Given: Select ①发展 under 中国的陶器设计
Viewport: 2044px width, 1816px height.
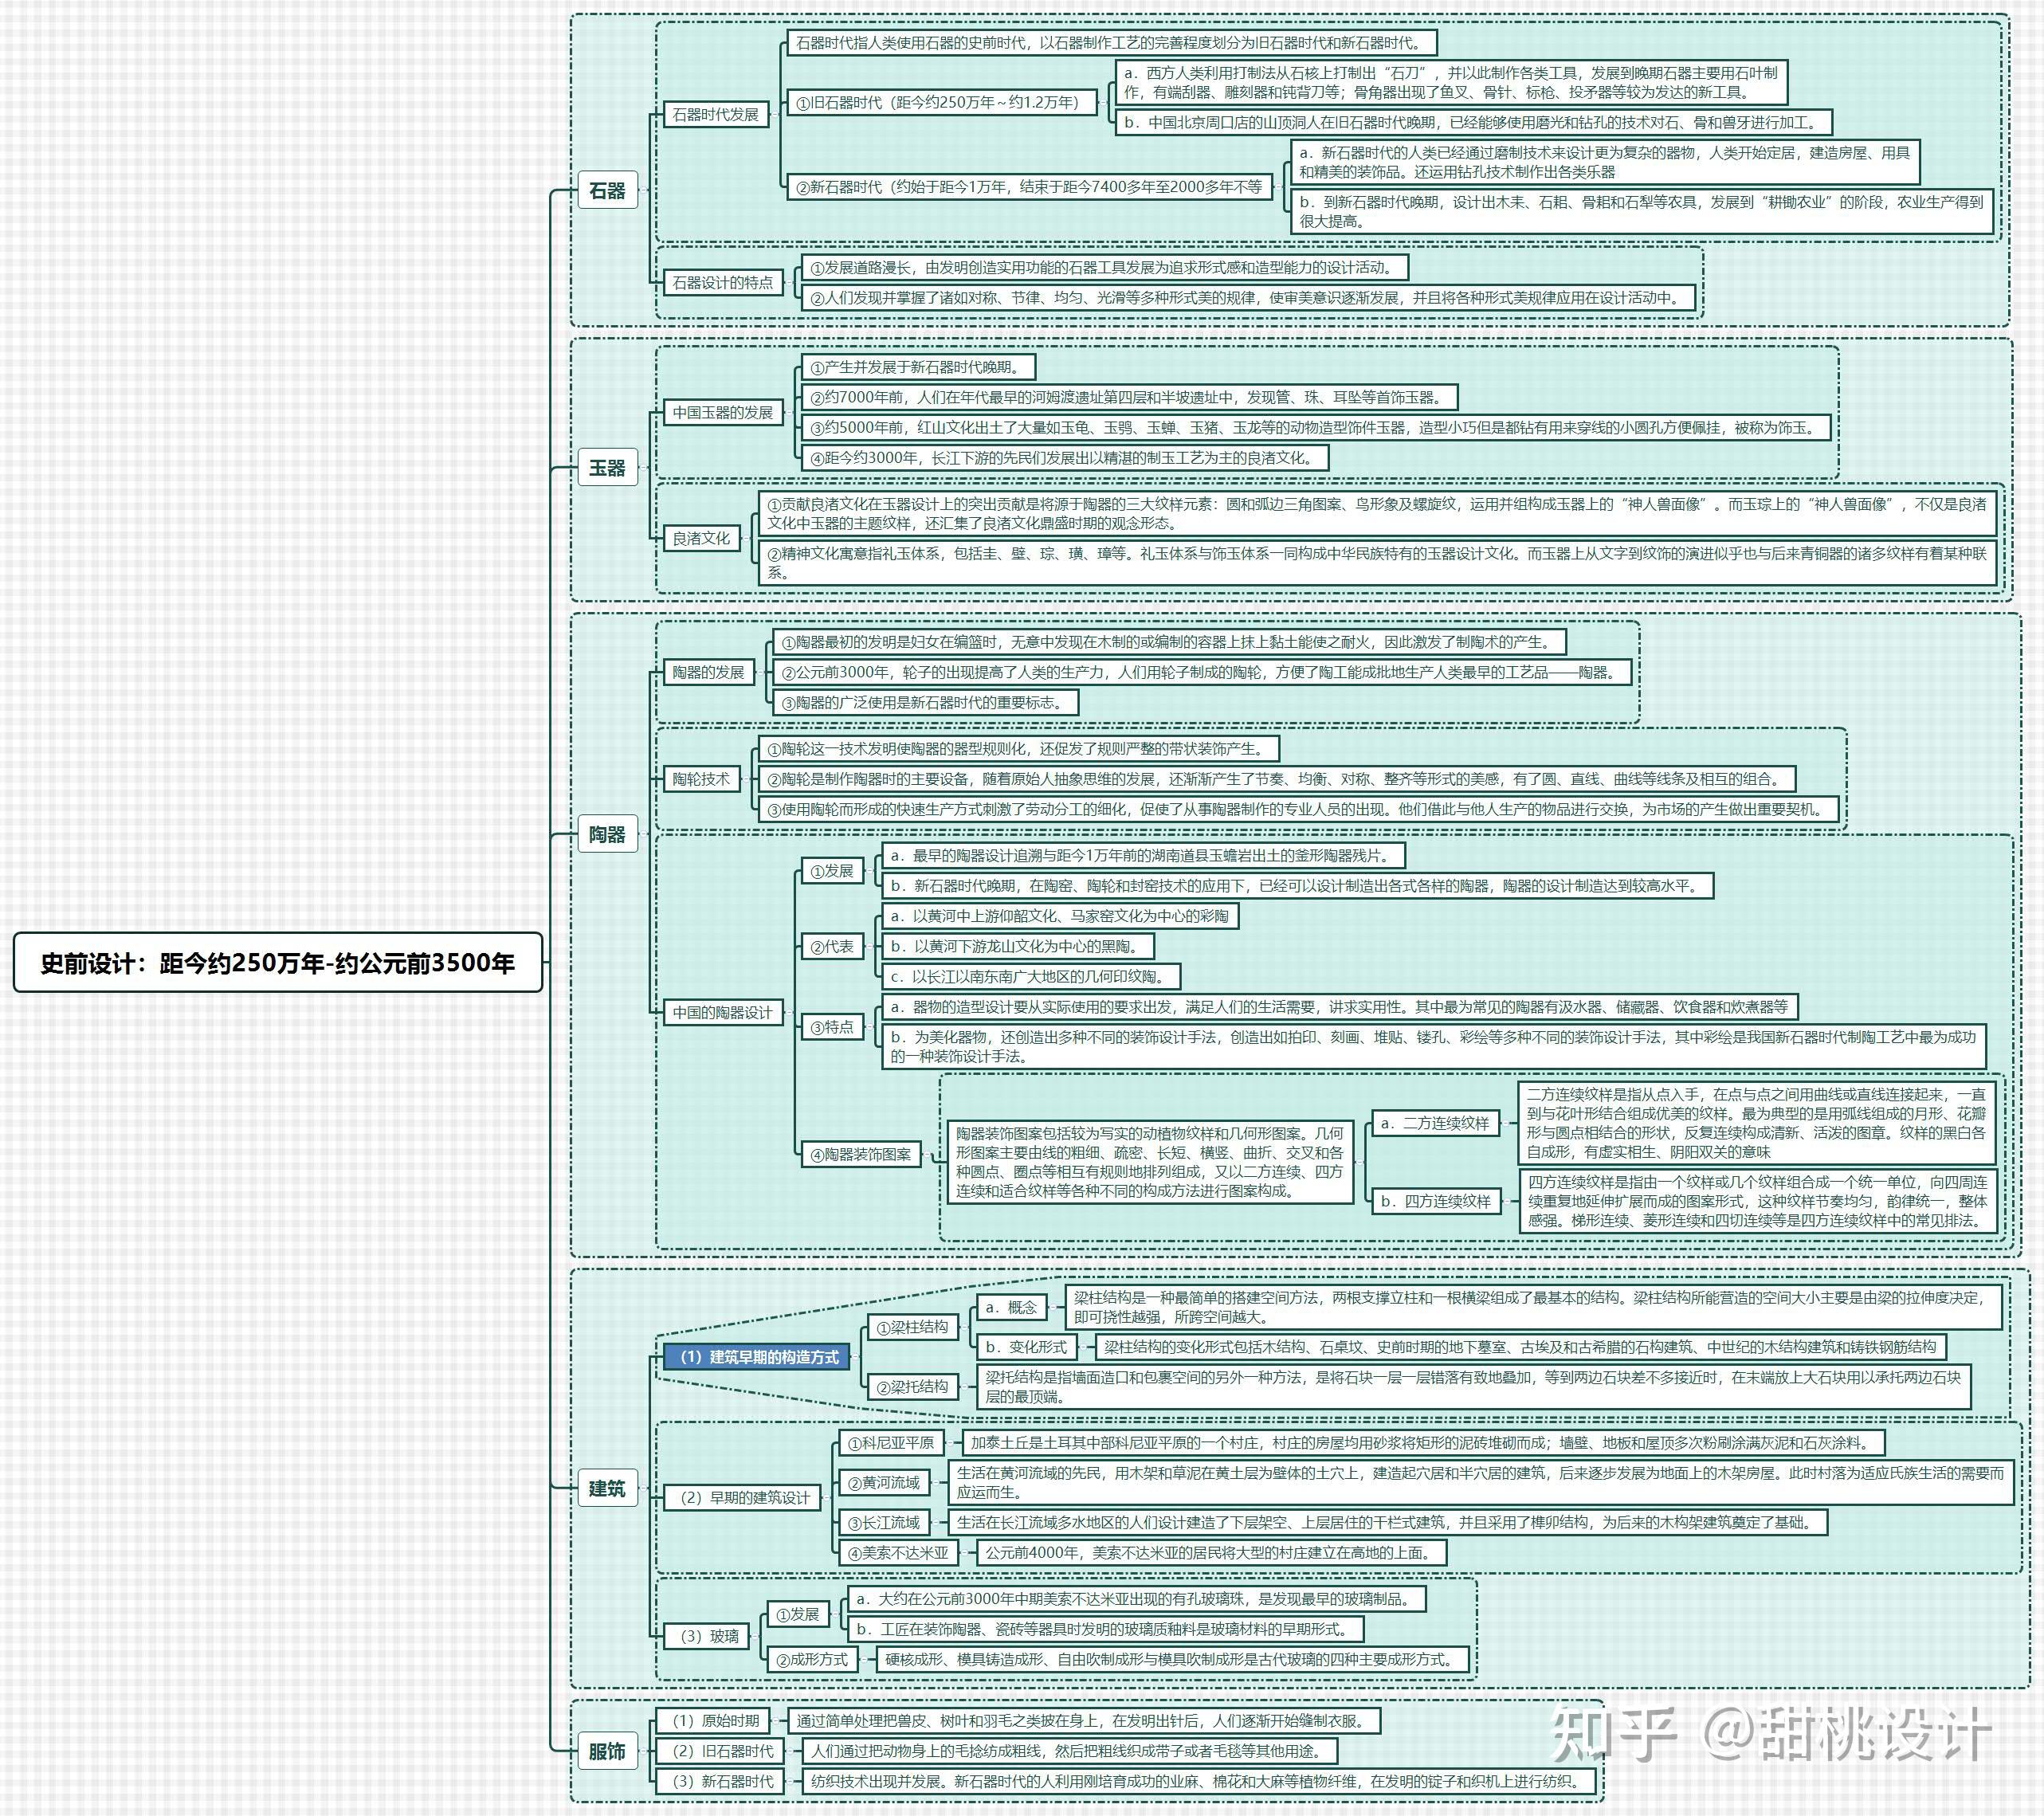Looking at the screenshot, I should tap(832, 871).
